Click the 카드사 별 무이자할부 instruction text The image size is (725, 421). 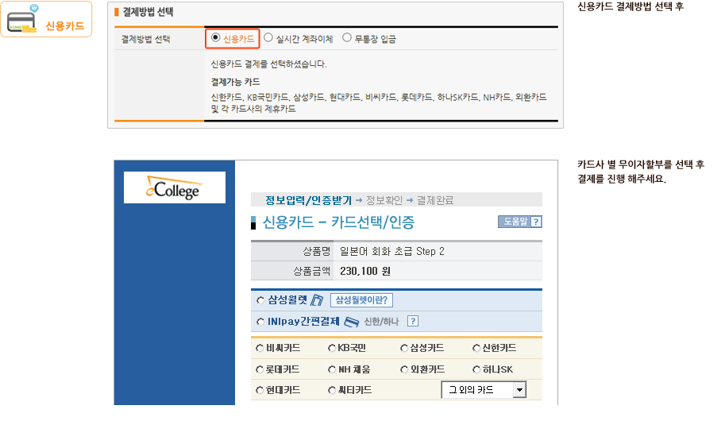tap(641, 172)
